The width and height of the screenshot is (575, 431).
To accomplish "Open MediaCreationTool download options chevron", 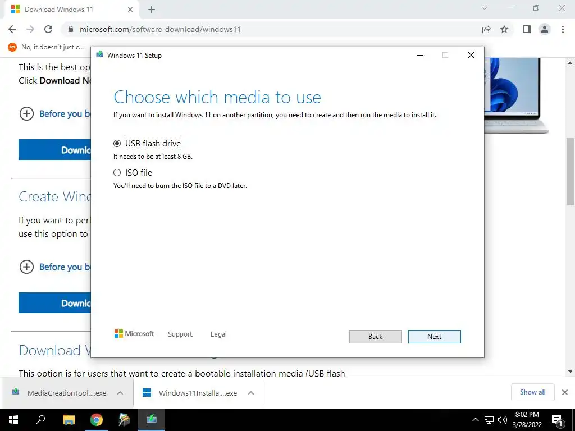I will (120, 393).
